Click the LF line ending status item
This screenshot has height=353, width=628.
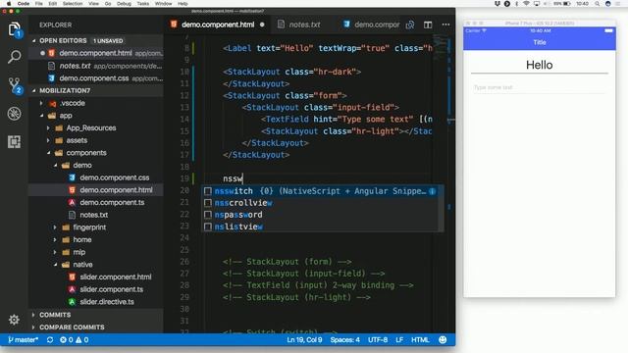[399, 340]
